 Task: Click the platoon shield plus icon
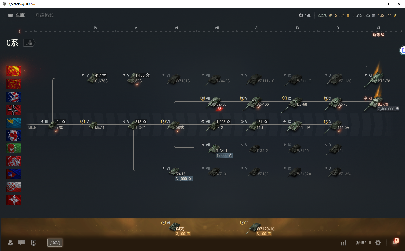[34, 243]
